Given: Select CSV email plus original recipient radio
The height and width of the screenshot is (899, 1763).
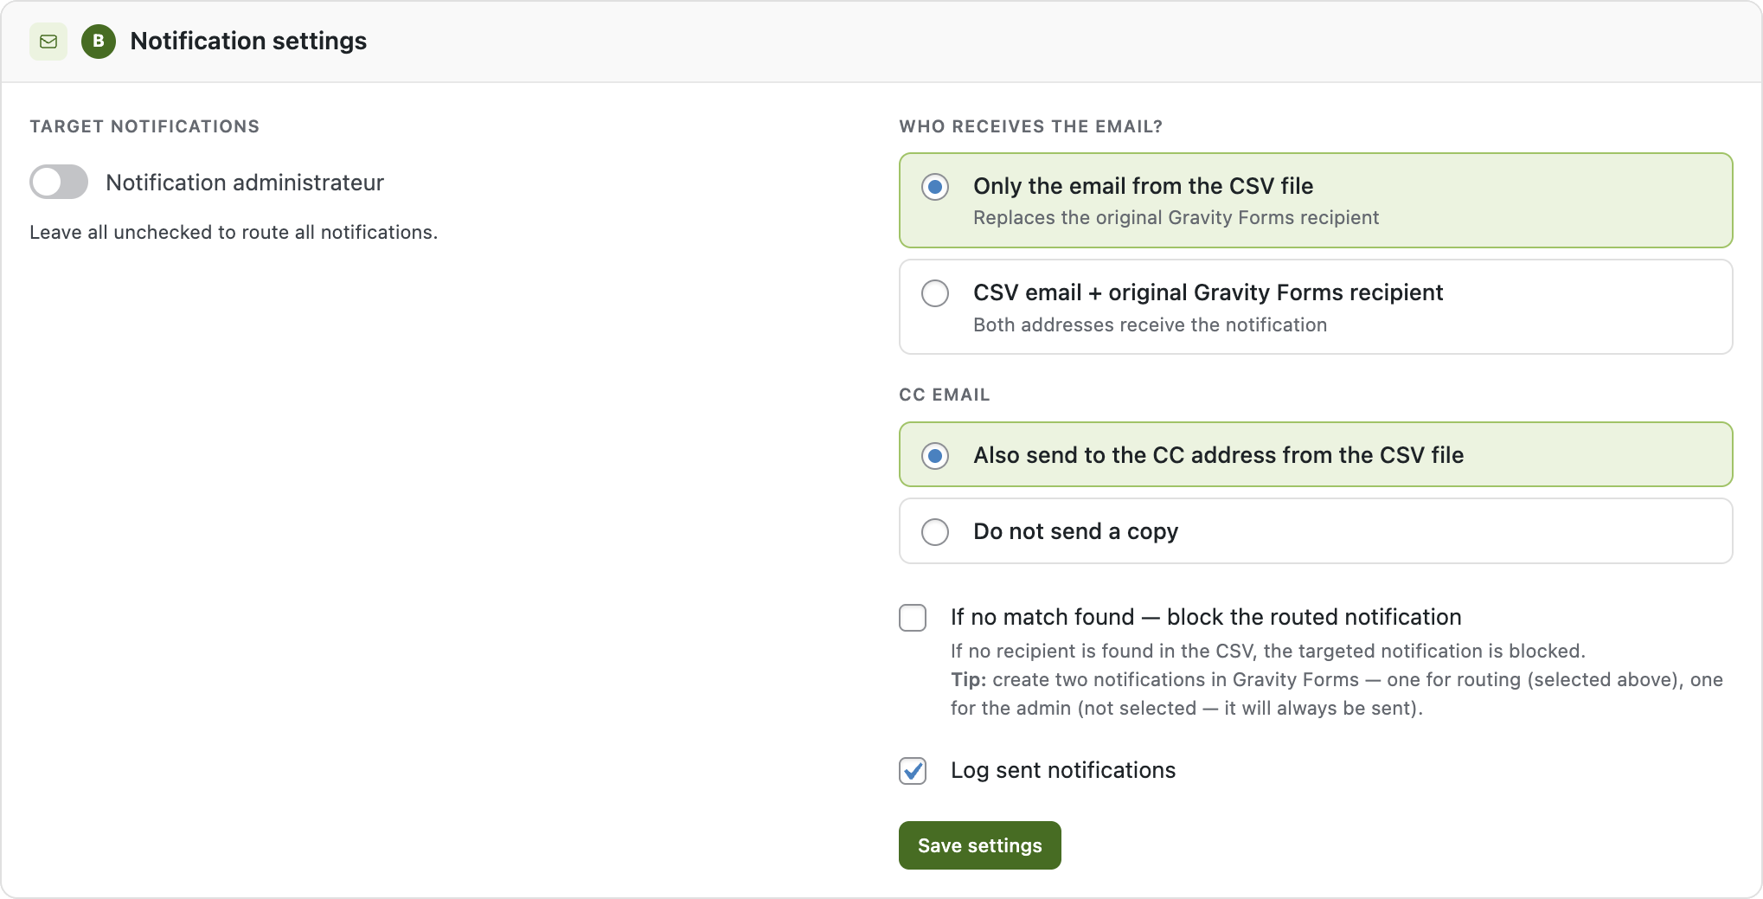Looking at the screenshot, I should (x=935, y=293).
